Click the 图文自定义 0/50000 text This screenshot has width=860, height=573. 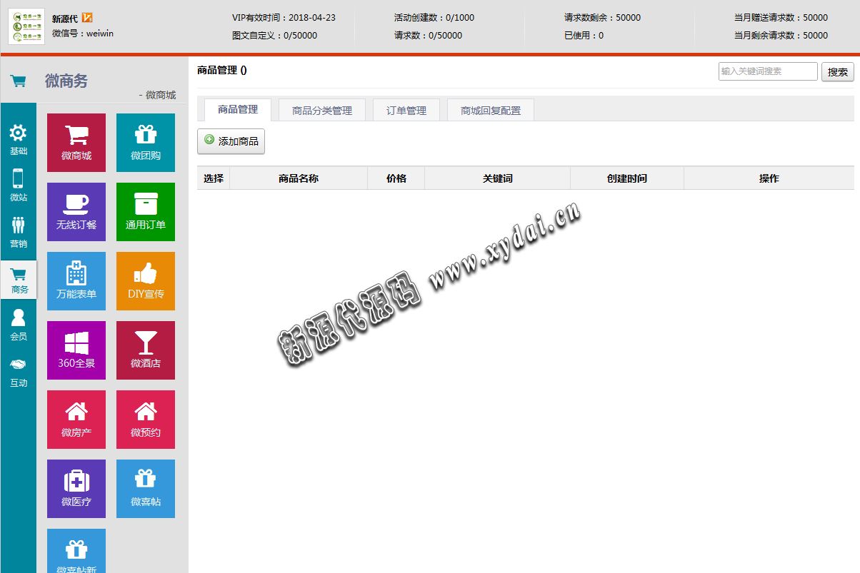[275, 35]
